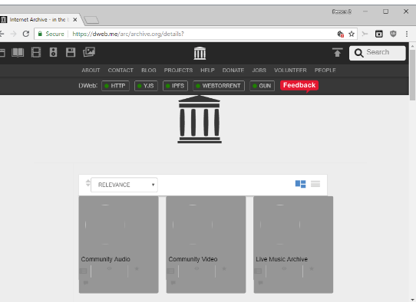Open the Audio speaker icon
The image size is (416, 302).
(x=53, y=52)
